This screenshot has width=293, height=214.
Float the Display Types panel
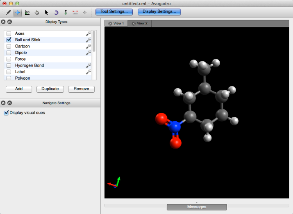tap(9, 22)
